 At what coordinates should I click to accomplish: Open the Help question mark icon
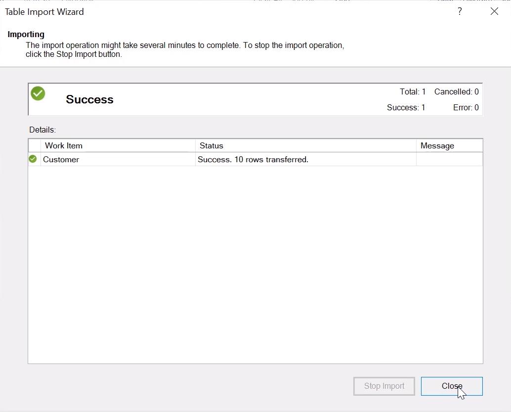[460, 11]
